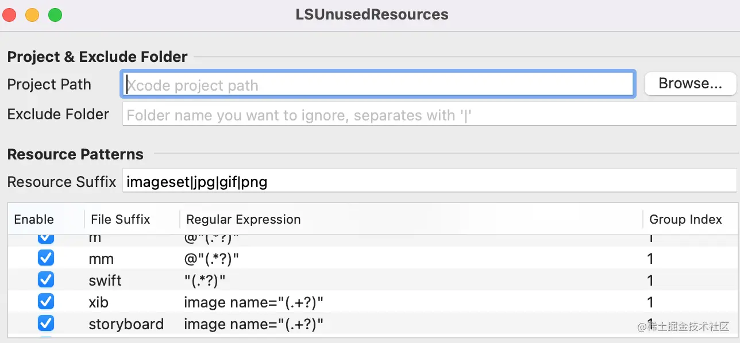Click the storyboard regular expression cell
Image resolution: width=740 pixels, height=343 pixels.
pos(253,324)
